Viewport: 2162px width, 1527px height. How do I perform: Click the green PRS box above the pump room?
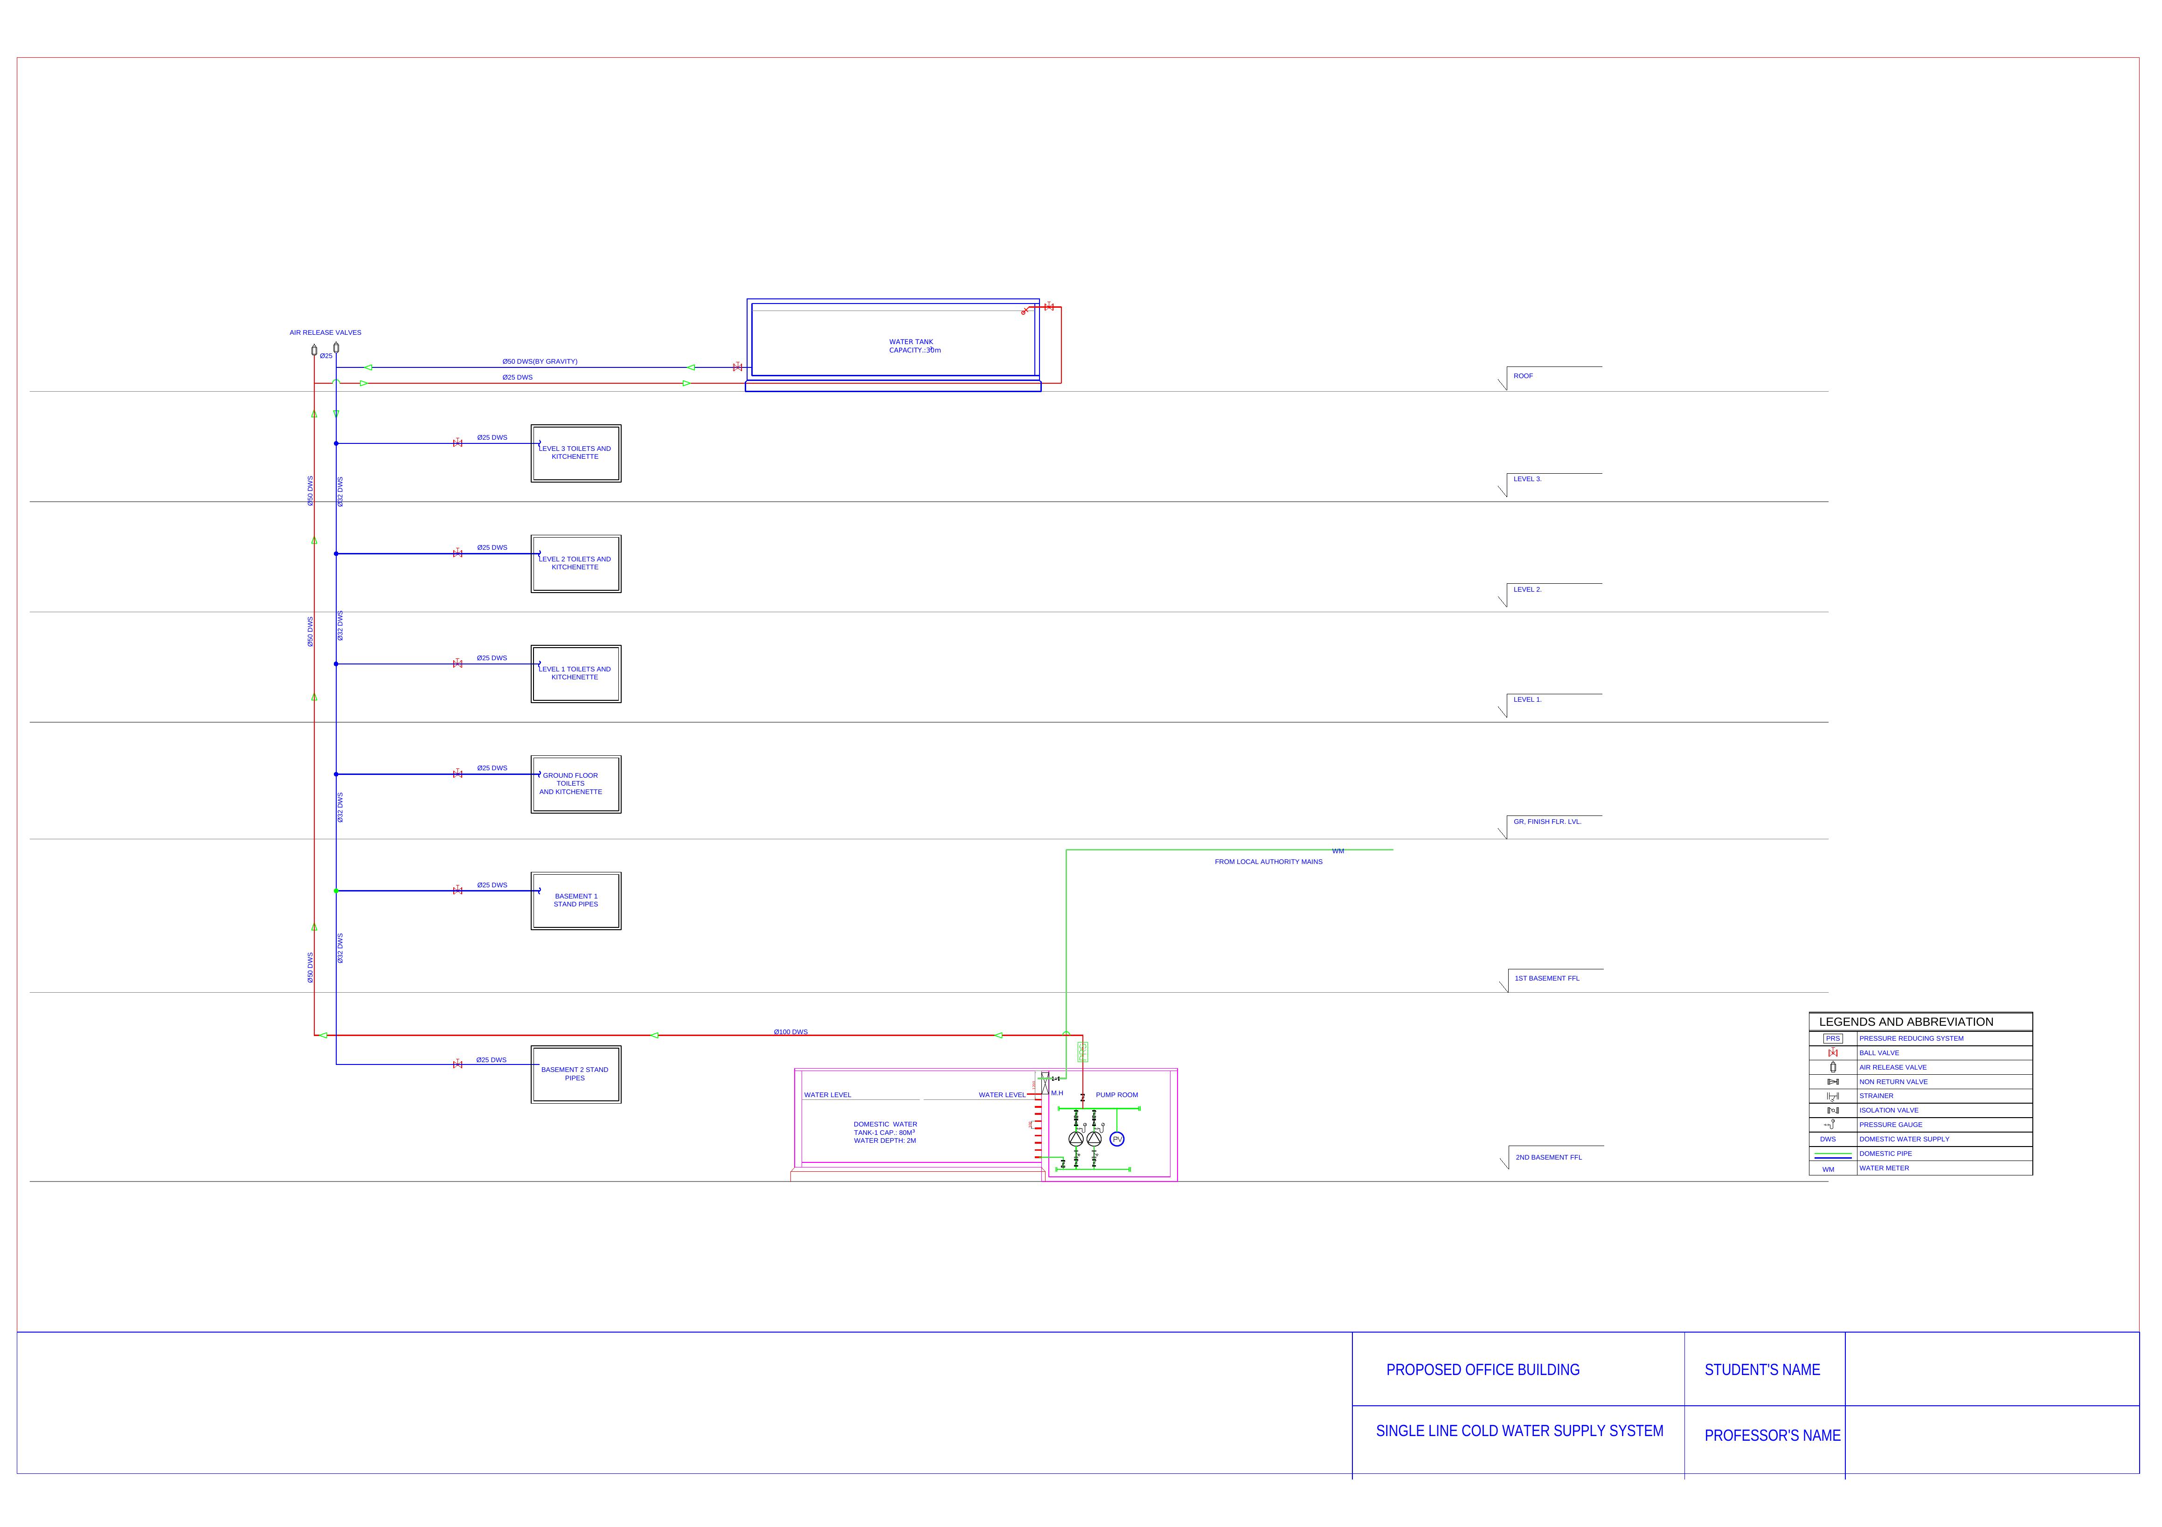pos(1083,1051)
